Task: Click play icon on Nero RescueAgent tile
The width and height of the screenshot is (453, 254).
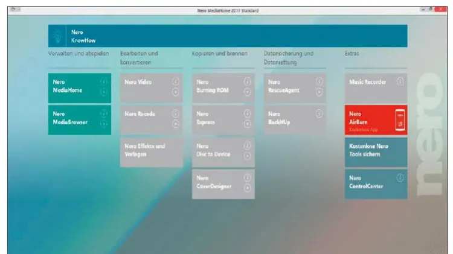Action: tap(319, 92)
